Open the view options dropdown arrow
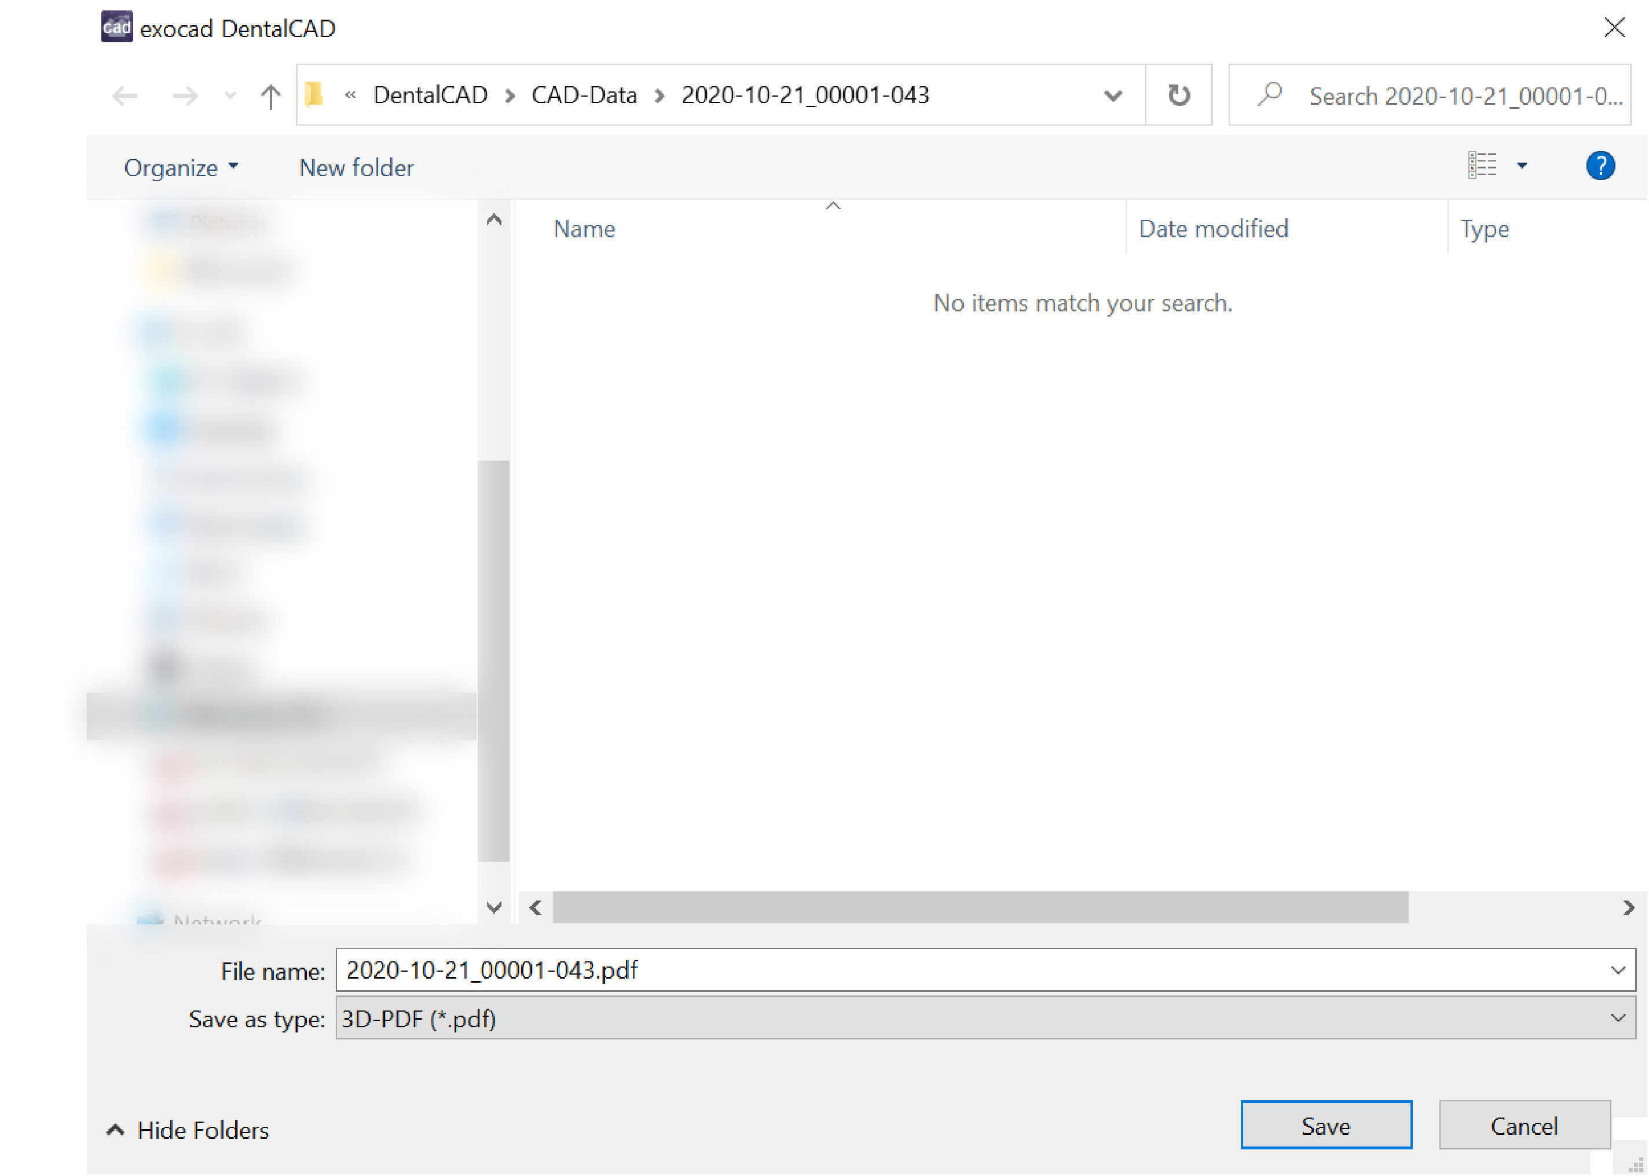Viewport: 1649px width, 1176px height. click(x=1522, y=166)
